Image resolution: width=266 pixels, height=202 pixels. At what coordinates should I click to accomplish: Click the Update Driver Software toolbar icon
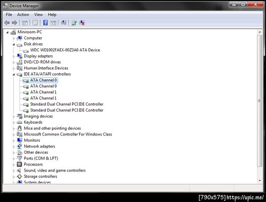pyautogui.click(x=74, y=23)
